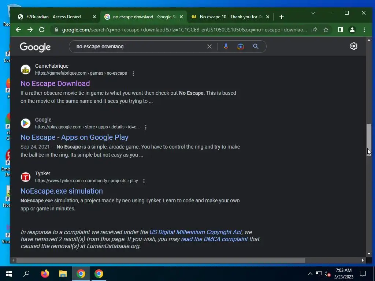The image size is (375, 281).
Task: Click the tynker.com URL breadcrumb
Action: (x=86, y=181)
